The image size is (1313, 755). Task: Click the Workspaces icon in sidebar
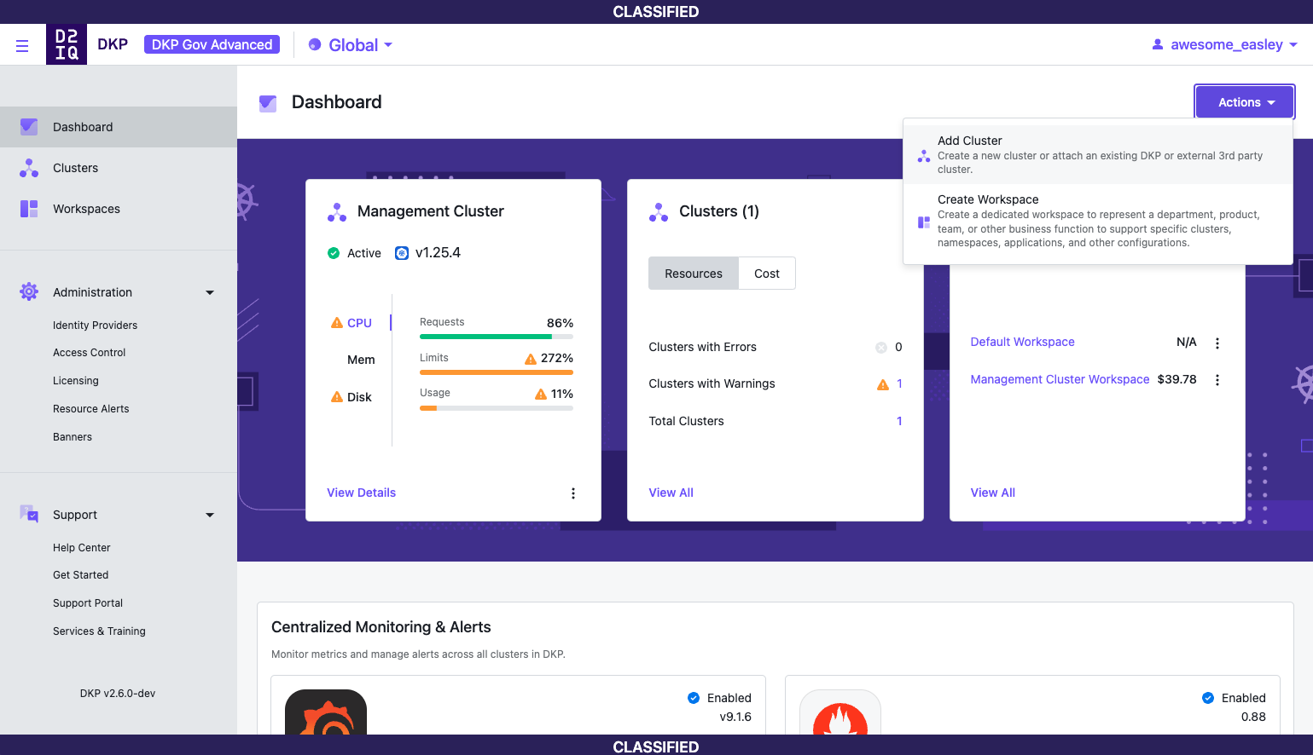[29, 209]
